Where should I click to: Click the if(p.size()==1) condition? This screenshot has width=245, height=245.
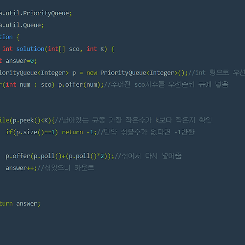pos(32,132)
